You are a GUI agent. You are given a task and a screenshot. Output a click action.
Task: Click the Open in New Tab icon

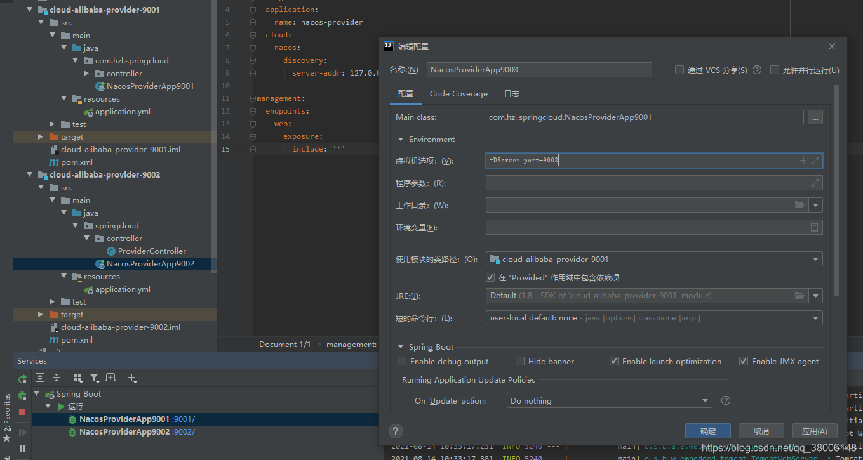coord(110,378)
